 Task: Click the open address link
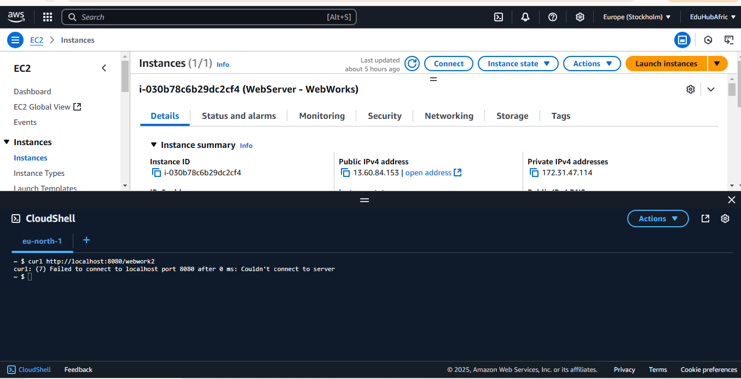click(x=429, y=173)
